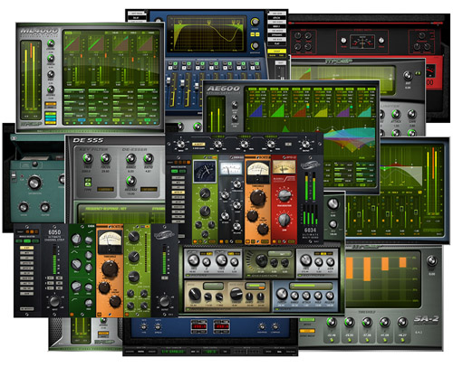Turn the leftmost knob in the light blue gate panel
This screenshot has height=367, width=453.
(282, 294)
